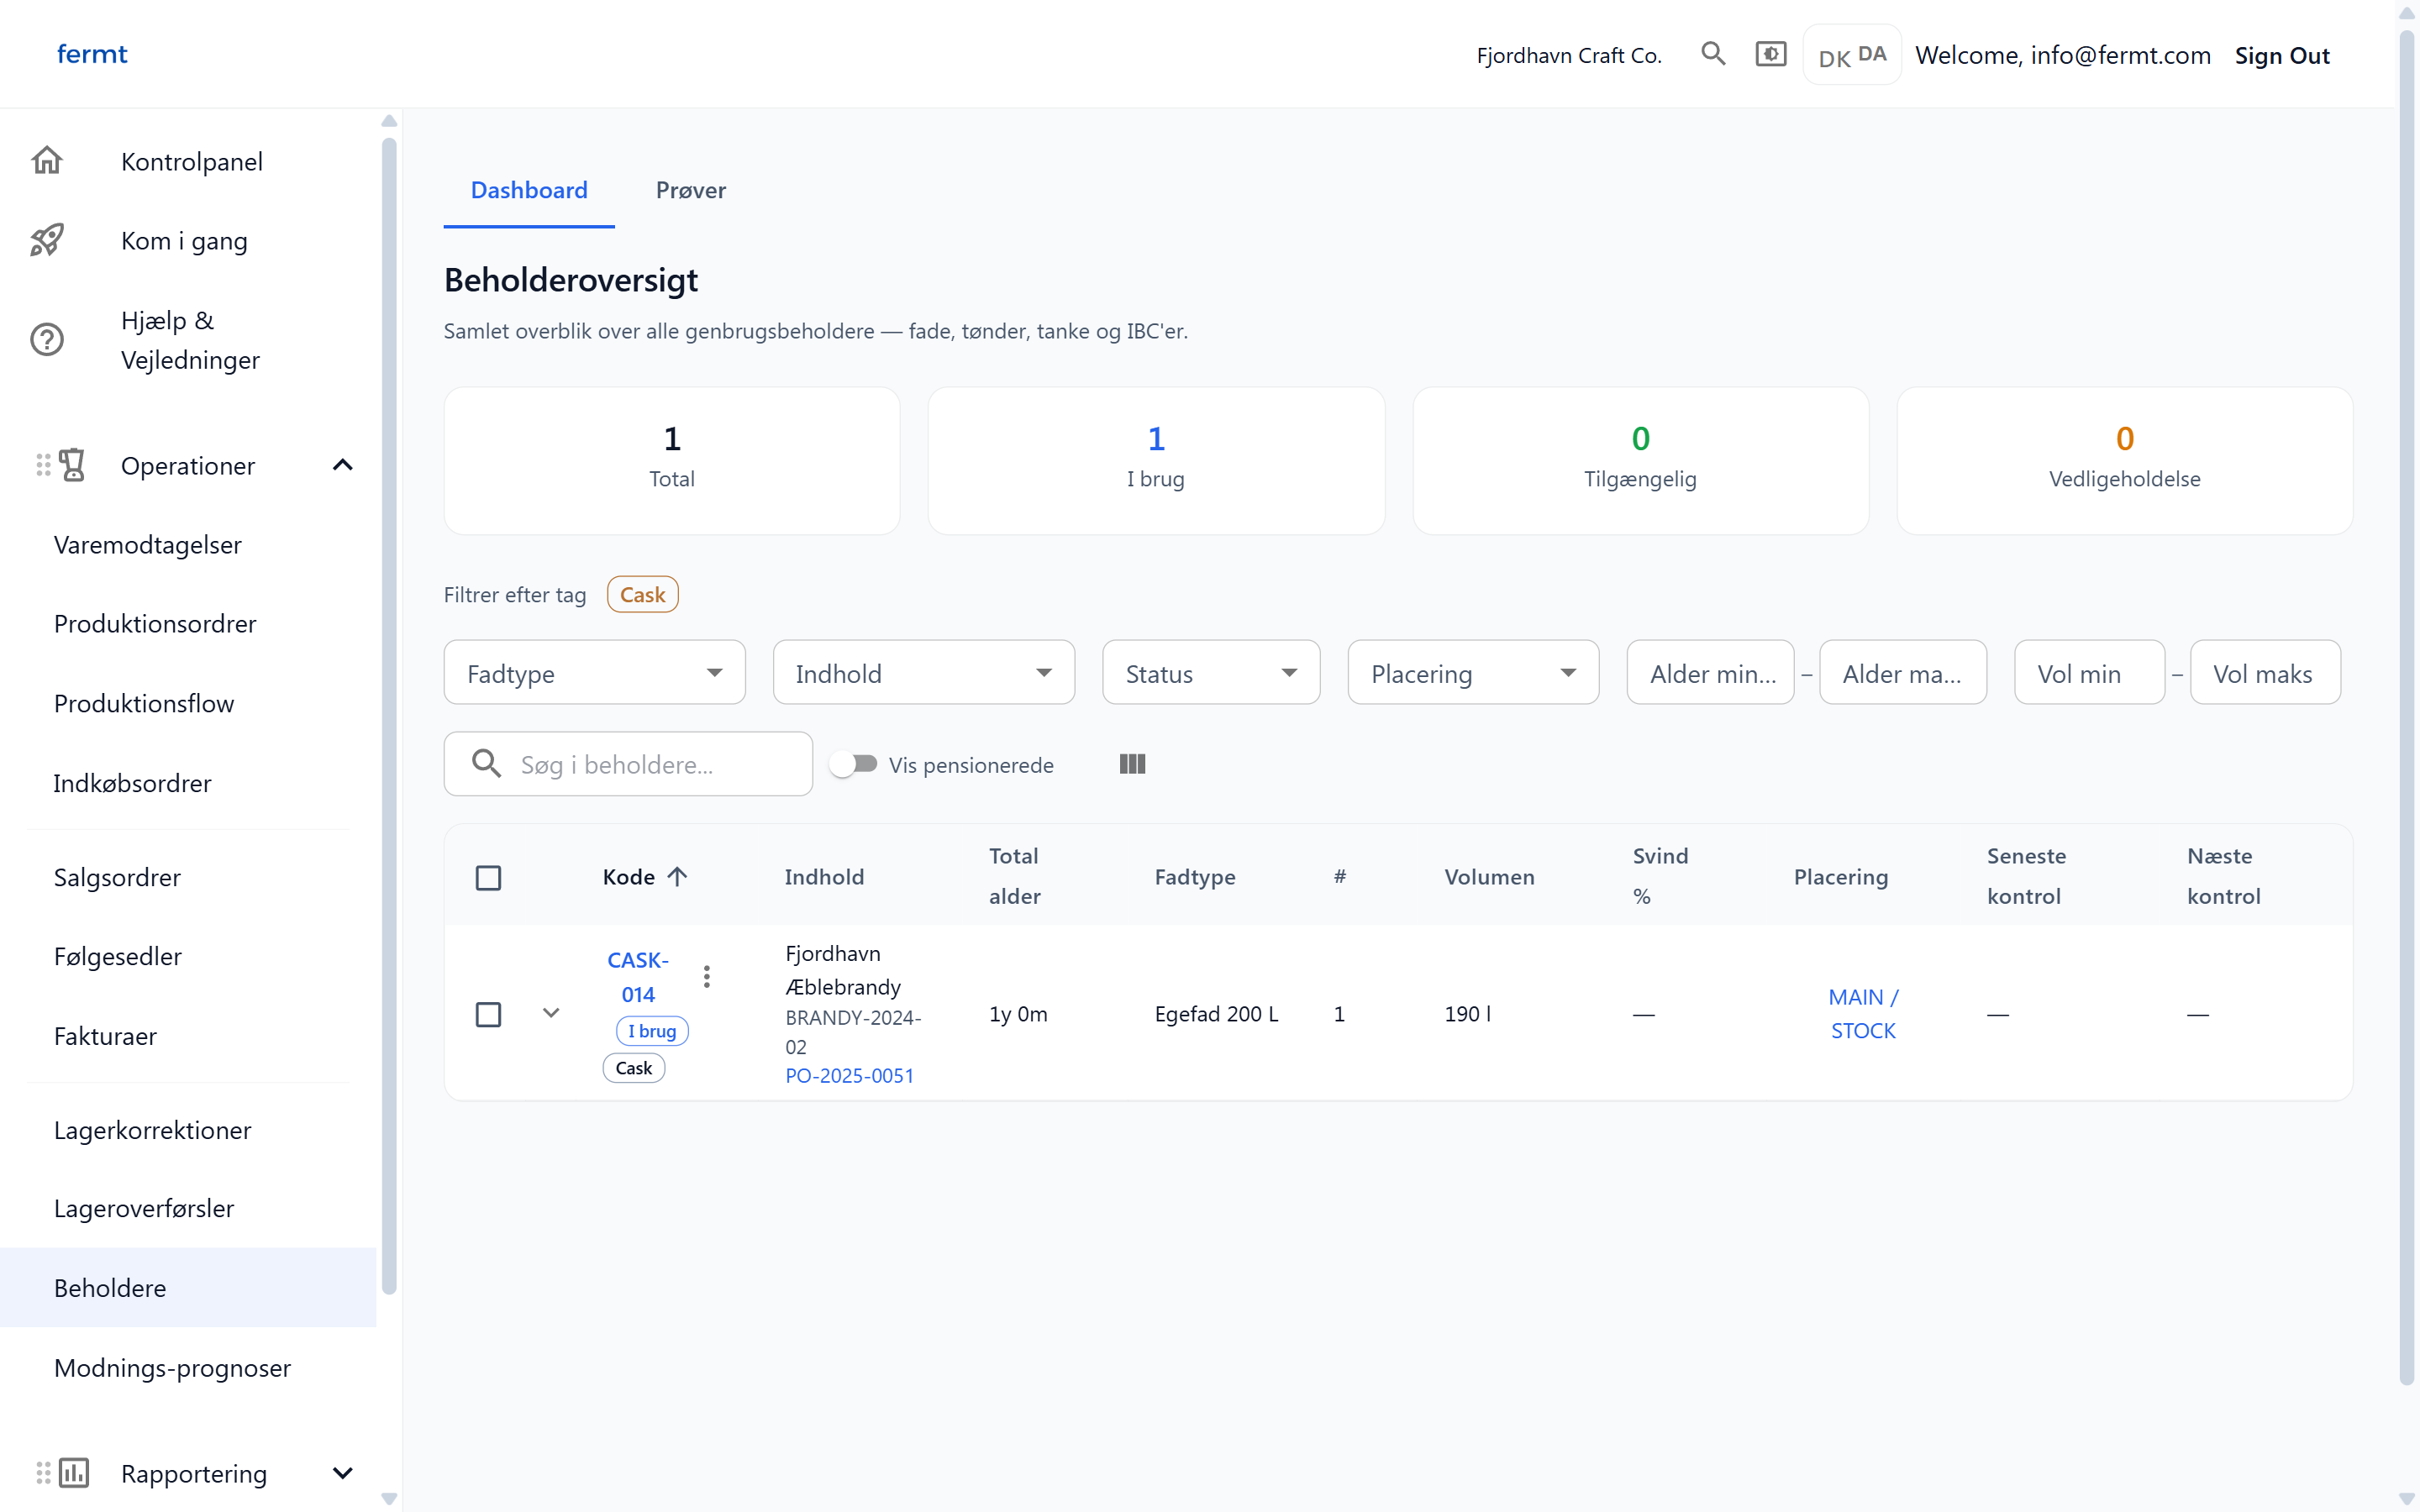
Task: Collapse the Operationer section chevron
Action: click(343, 465)
